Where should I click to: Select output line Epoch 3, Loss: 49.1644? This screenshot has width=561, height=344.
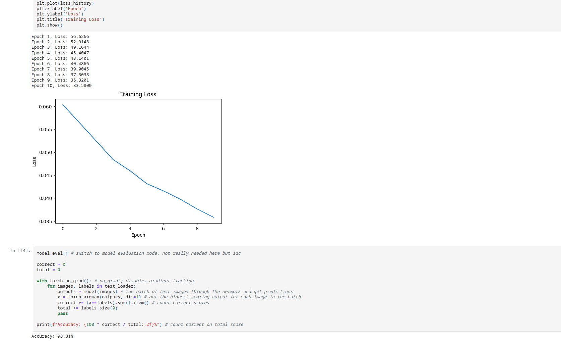pyautogui.click(x=60, y=47)
